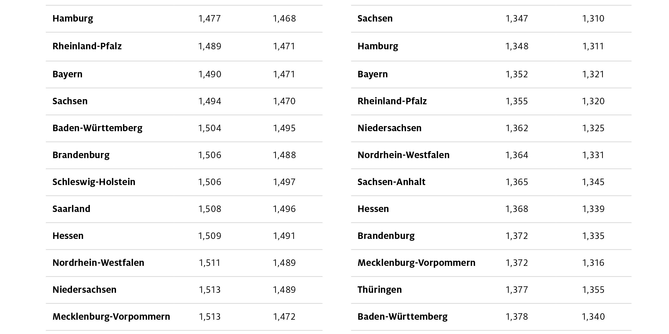Viewport: 669px width, 334px height.
Task: Click the value 1,472 for Mecklenburg-Vorpommern
Action: tap(284, 317)
